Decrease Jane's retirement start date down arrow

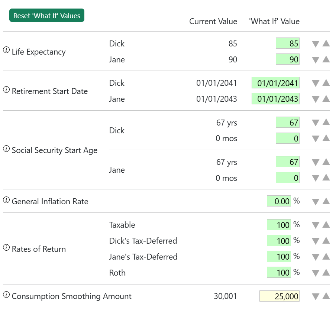[x=316, y=99]
